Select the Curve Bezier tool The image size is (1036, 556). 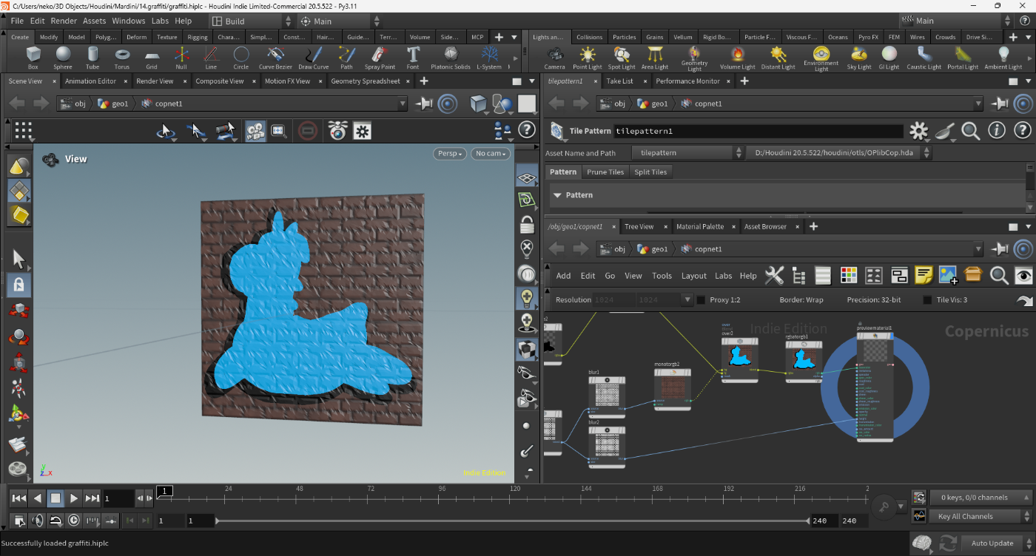[x=276, y=58]
